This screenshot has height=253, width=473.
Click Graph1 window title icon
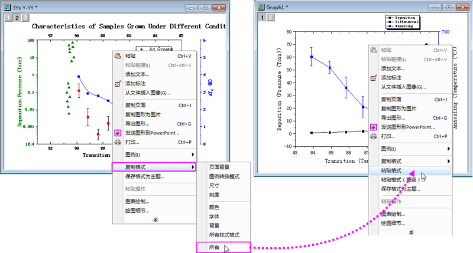coord(261,7)
